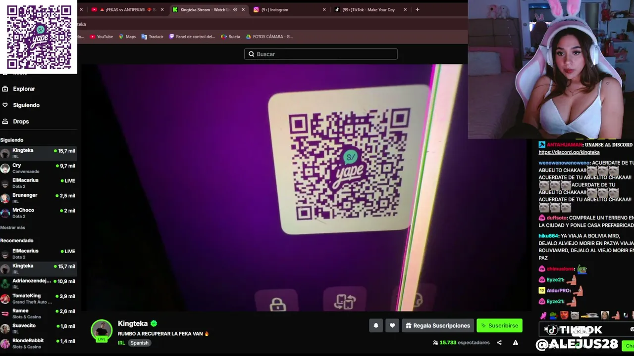Open Kingteka channel under Siguiendo
This screenshot has width=634, height=356.
39,153
